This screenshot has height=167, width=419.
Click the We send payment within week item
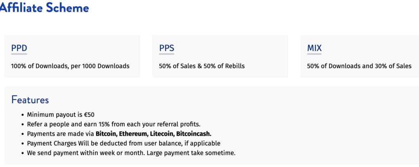point(131,153)
